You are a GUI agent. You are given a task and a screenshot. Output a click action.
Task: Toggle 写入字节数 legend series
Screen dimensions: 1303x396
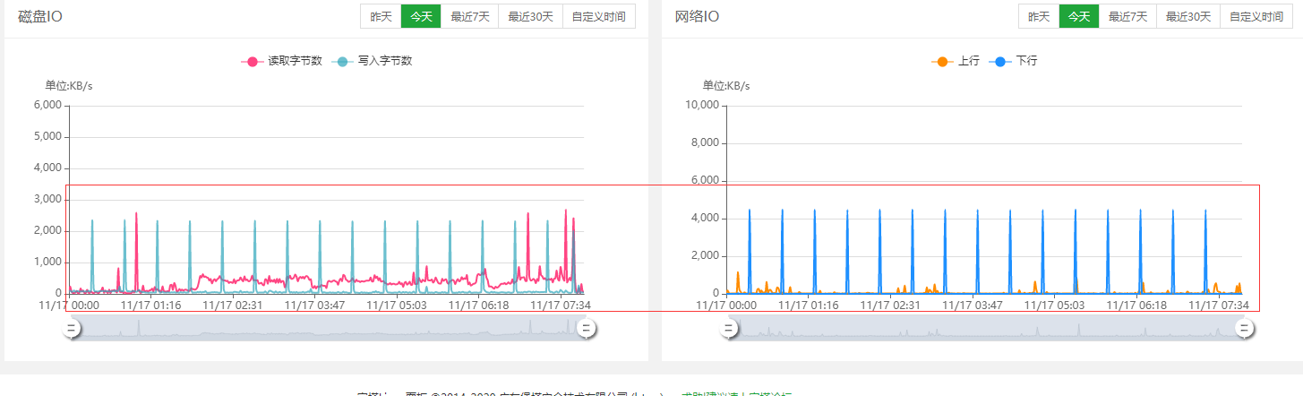371,61
